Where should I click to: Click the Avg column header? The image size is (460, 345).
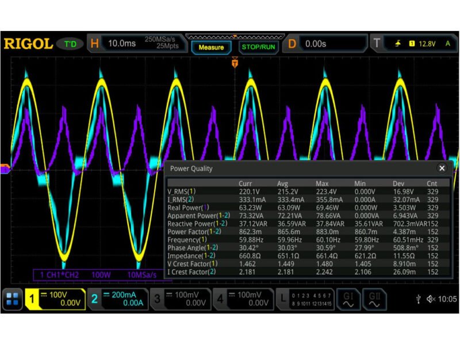click(x=282, y=183)
